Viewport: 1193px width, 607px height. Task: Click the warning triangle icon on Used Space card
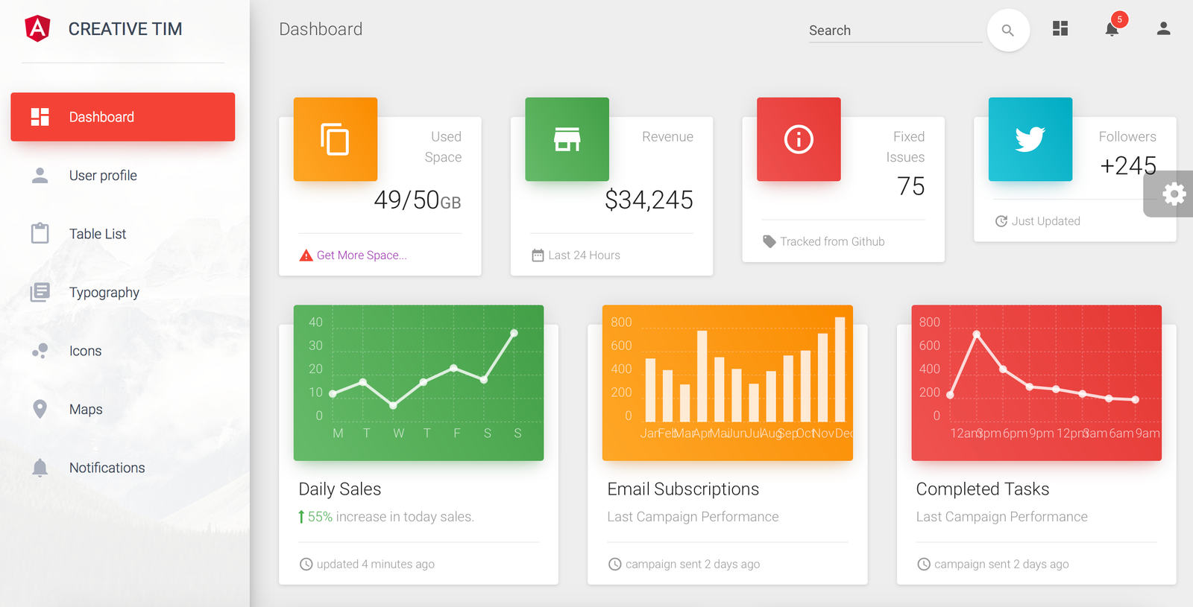[306, 255]
